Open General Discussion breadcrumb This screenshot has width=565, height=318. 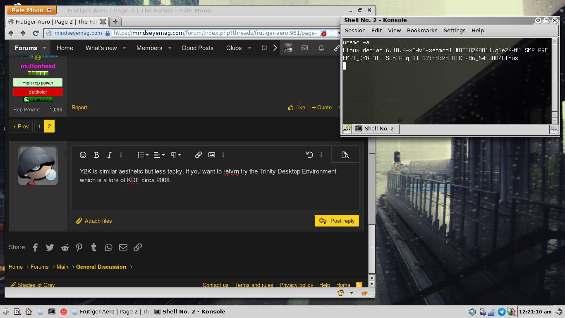pyautogui.click(x=101, y=267)
